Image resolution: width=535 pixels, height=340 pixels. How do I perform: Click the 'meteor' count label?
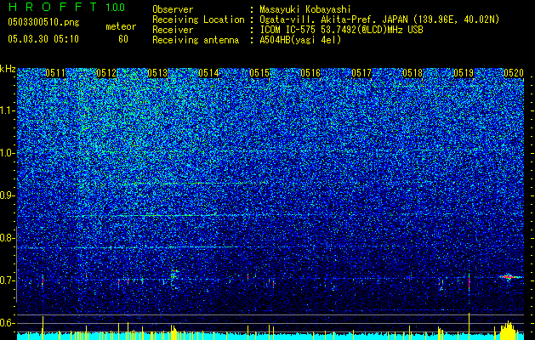click(x=121, y=26)
